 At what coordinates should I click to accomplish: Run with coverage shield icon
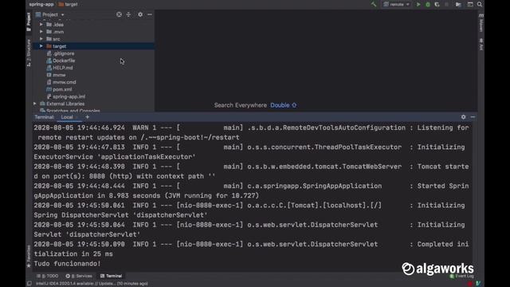(x=437, y=4)
